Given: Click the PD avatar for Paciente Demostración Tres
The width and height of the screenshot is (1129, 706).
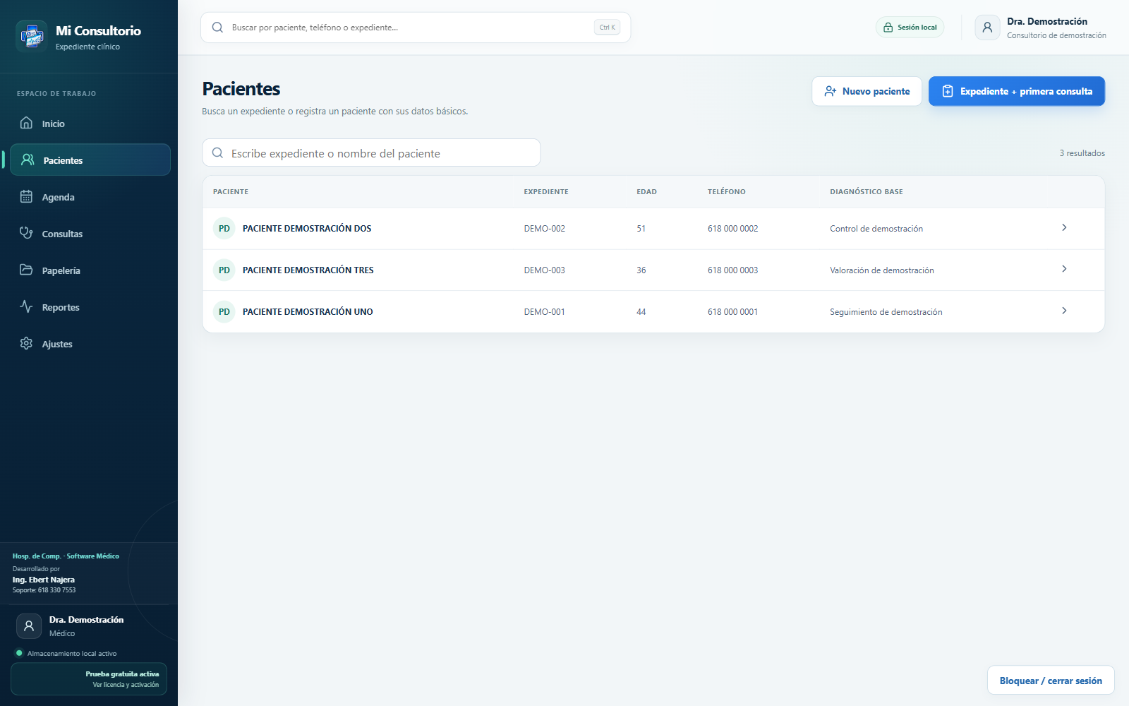Looking at the screenshot, I should pyautogui.click(x=224, y=270).
